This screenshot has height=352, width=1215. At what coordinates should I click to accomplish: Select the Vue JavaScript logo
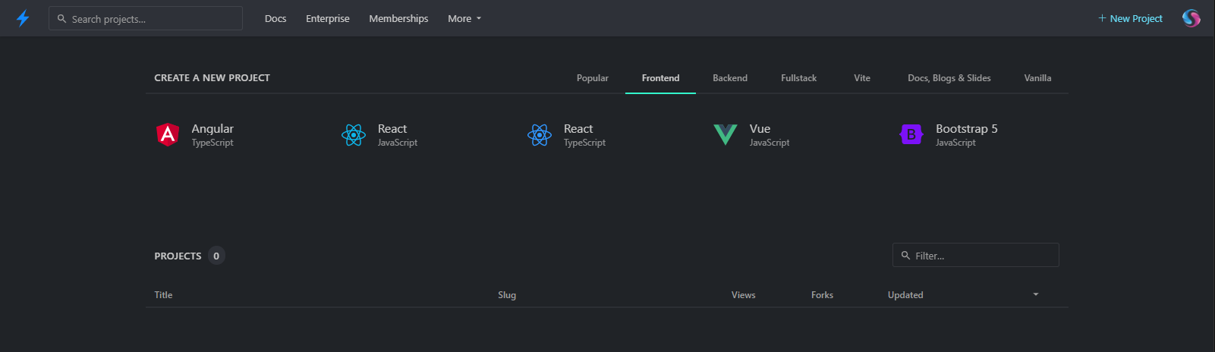pos(726,135)
